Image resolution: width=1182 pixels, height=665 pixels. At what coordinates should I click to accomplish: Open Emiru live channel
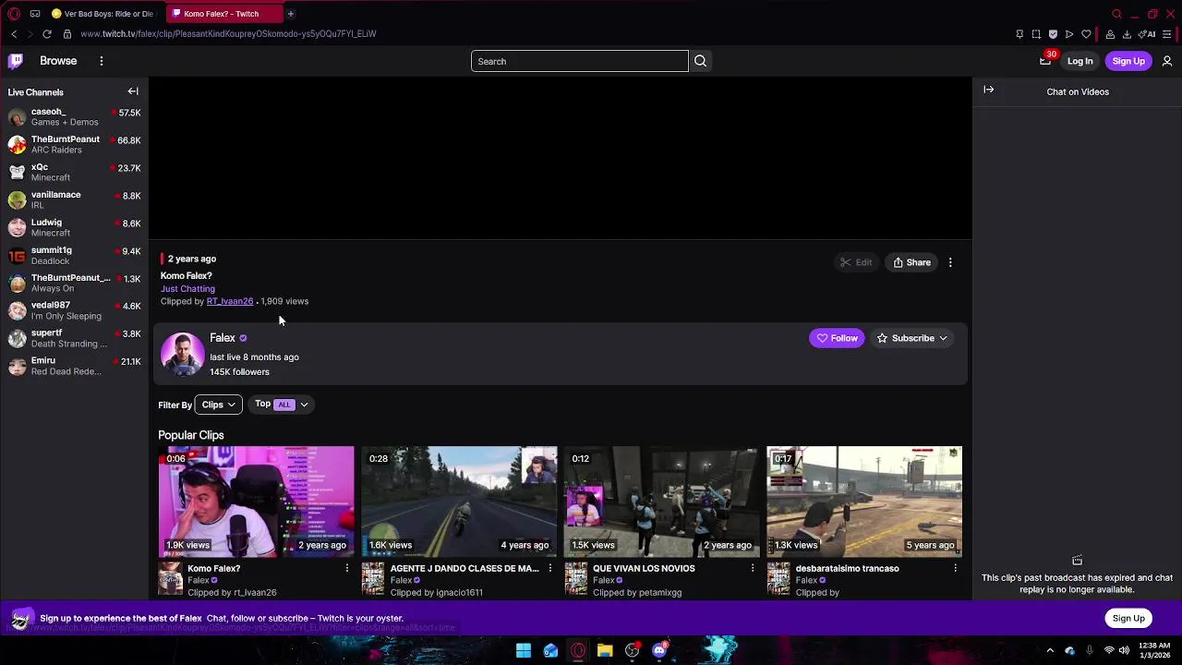[74, 366]
